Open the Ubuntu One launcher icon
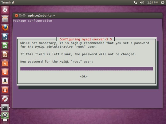The height and width of the screenshot is (124, 166). (5, 72)
